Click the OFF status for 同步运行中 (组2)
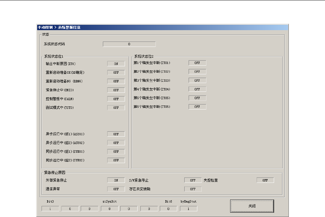The width and height of the screenshot is (325, 217). tap(116, 160)
